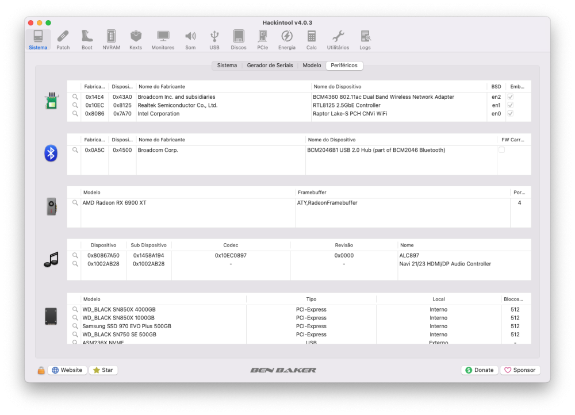Viewport: 575px width, 415px height.
Task: Toggle the embedded checkbox for BCM4360 adapter
Action: (510, 97)
